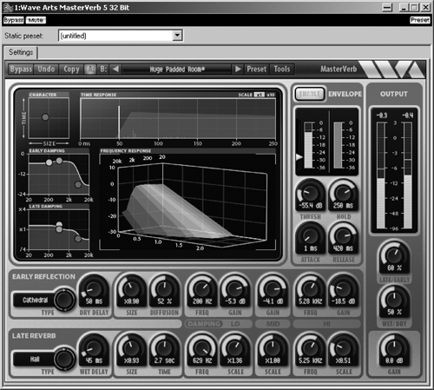This screenshot has height=390, width=434.
Task: Click the Copy button
Action: (71, 69)
